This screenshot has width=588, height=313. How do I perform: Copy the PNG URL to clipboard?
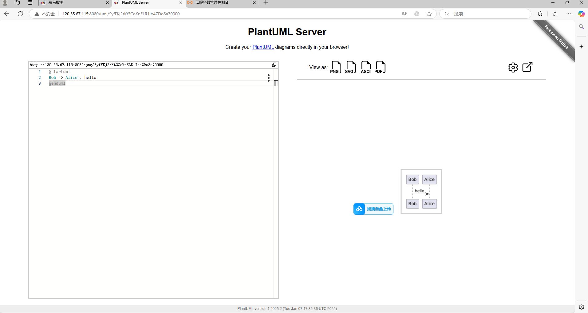(x=274, y=65)
